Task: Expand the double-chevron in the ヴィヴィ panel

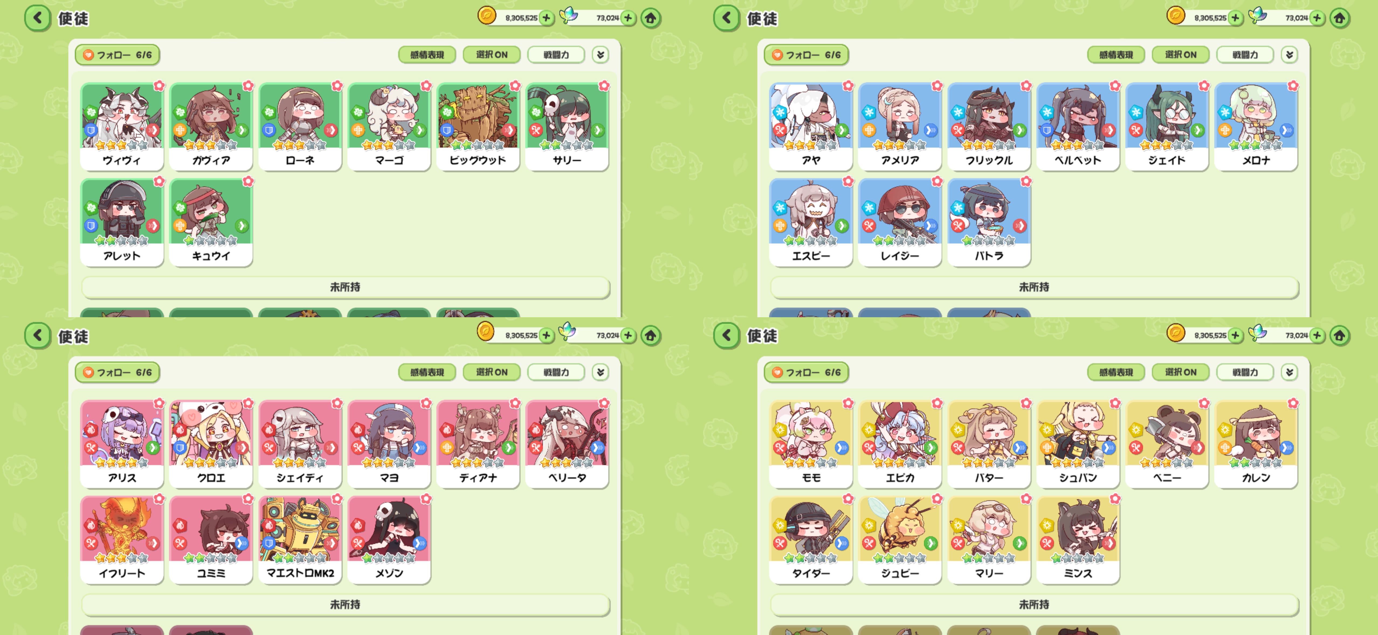Action: [x=600, y=54]
